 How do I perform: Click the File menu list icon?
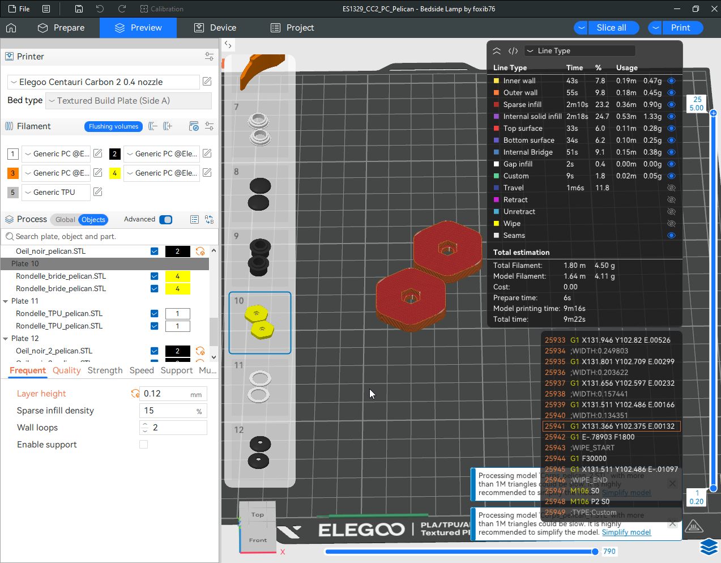click(46, 9)
